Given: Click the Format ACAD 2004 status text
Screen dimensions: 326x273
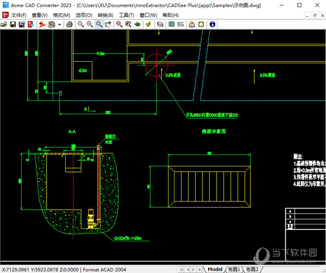Looking at the screenshot, I should [x=104, y=270].
